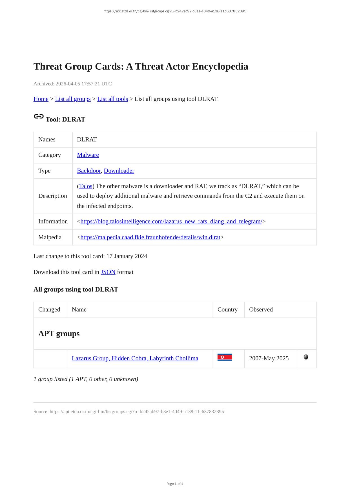Viewport: 350px width, 495px height.
Task: Click the Source URL in the footer
Action: 137,412
